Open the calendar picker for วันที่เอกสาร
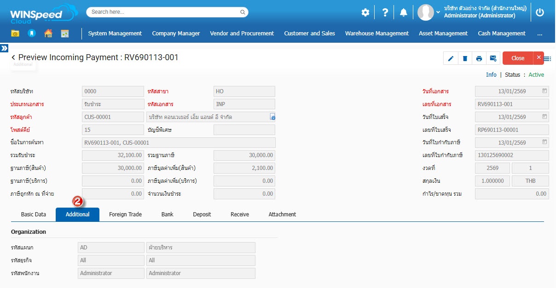The image size is (556, 288). [x=544, y=91]
